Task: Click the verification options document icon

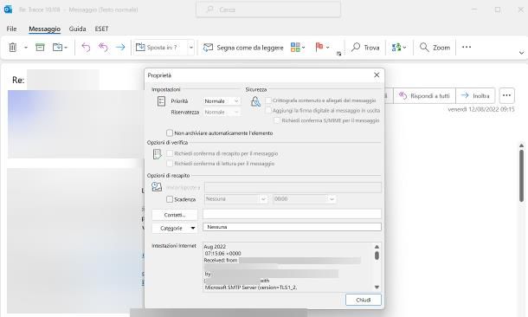Action: pos(157,154)
